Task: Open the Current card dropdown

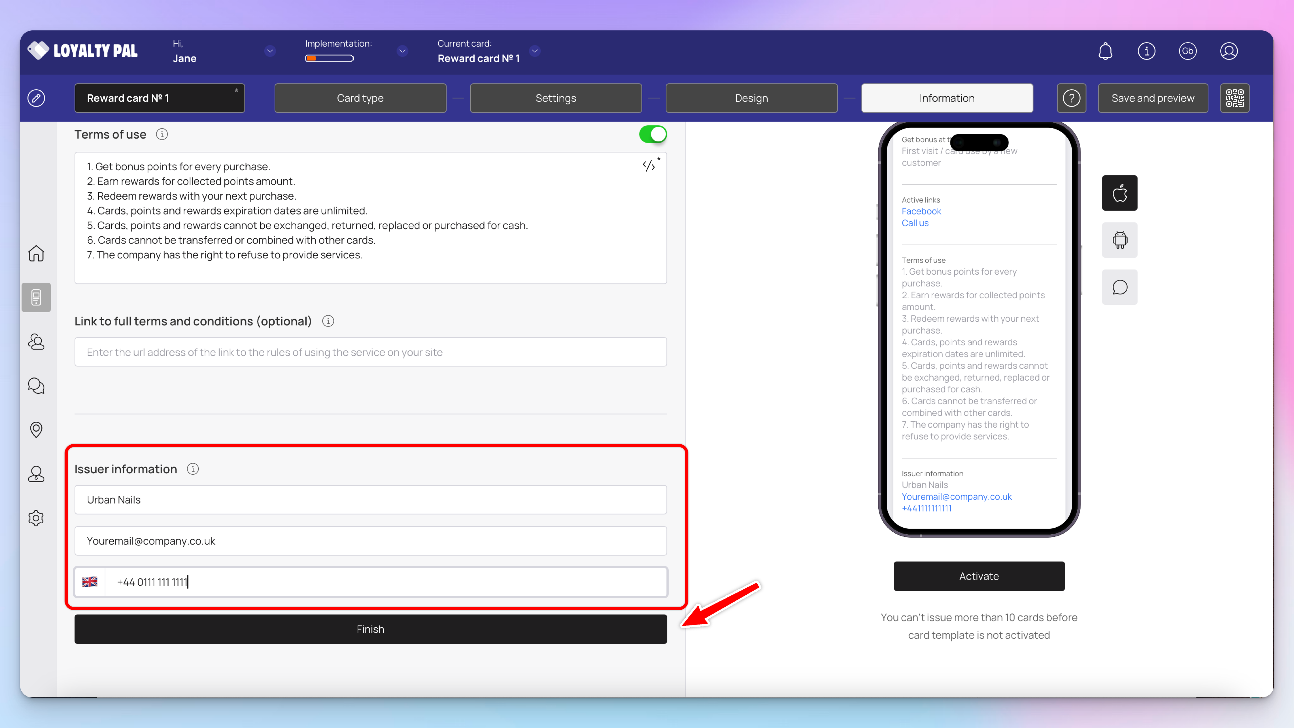Action: 534,51
